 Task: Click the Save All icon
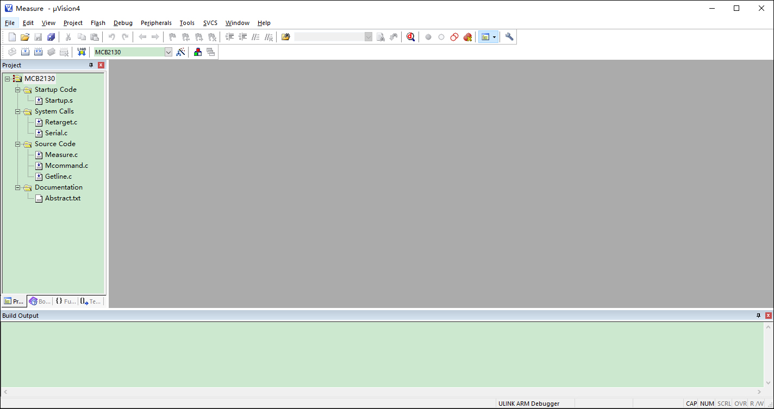point(51,37)
